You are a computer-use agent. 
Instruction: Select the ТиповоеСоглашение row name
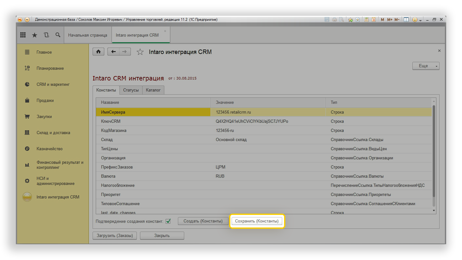pos(120,204)
